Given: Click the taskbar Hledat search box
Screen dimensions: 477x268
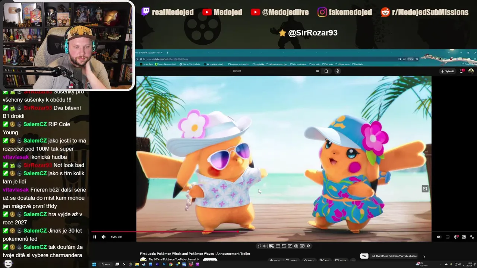Looking at the screenshot, I should coord(106,264).
